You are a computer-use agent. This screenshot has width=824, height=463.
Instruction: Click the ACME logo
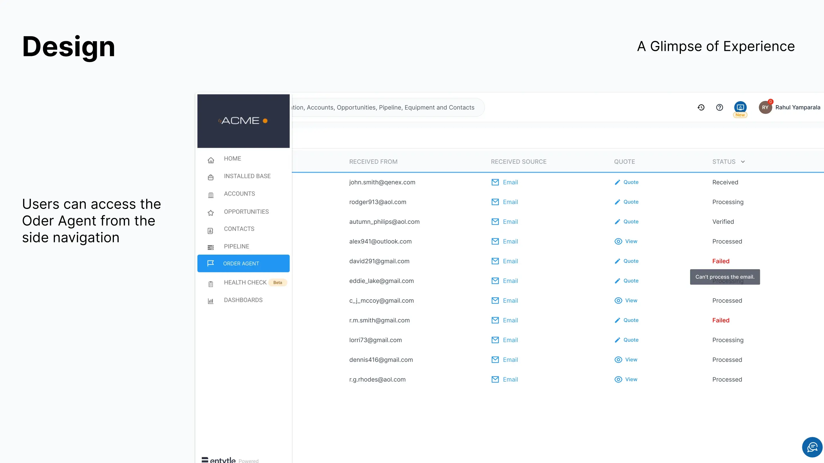pyautogui.click(x=243, y=121)
